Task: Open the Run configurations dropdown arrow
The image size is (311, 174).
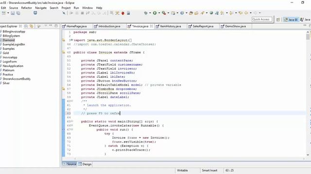Action: [159, 13]
